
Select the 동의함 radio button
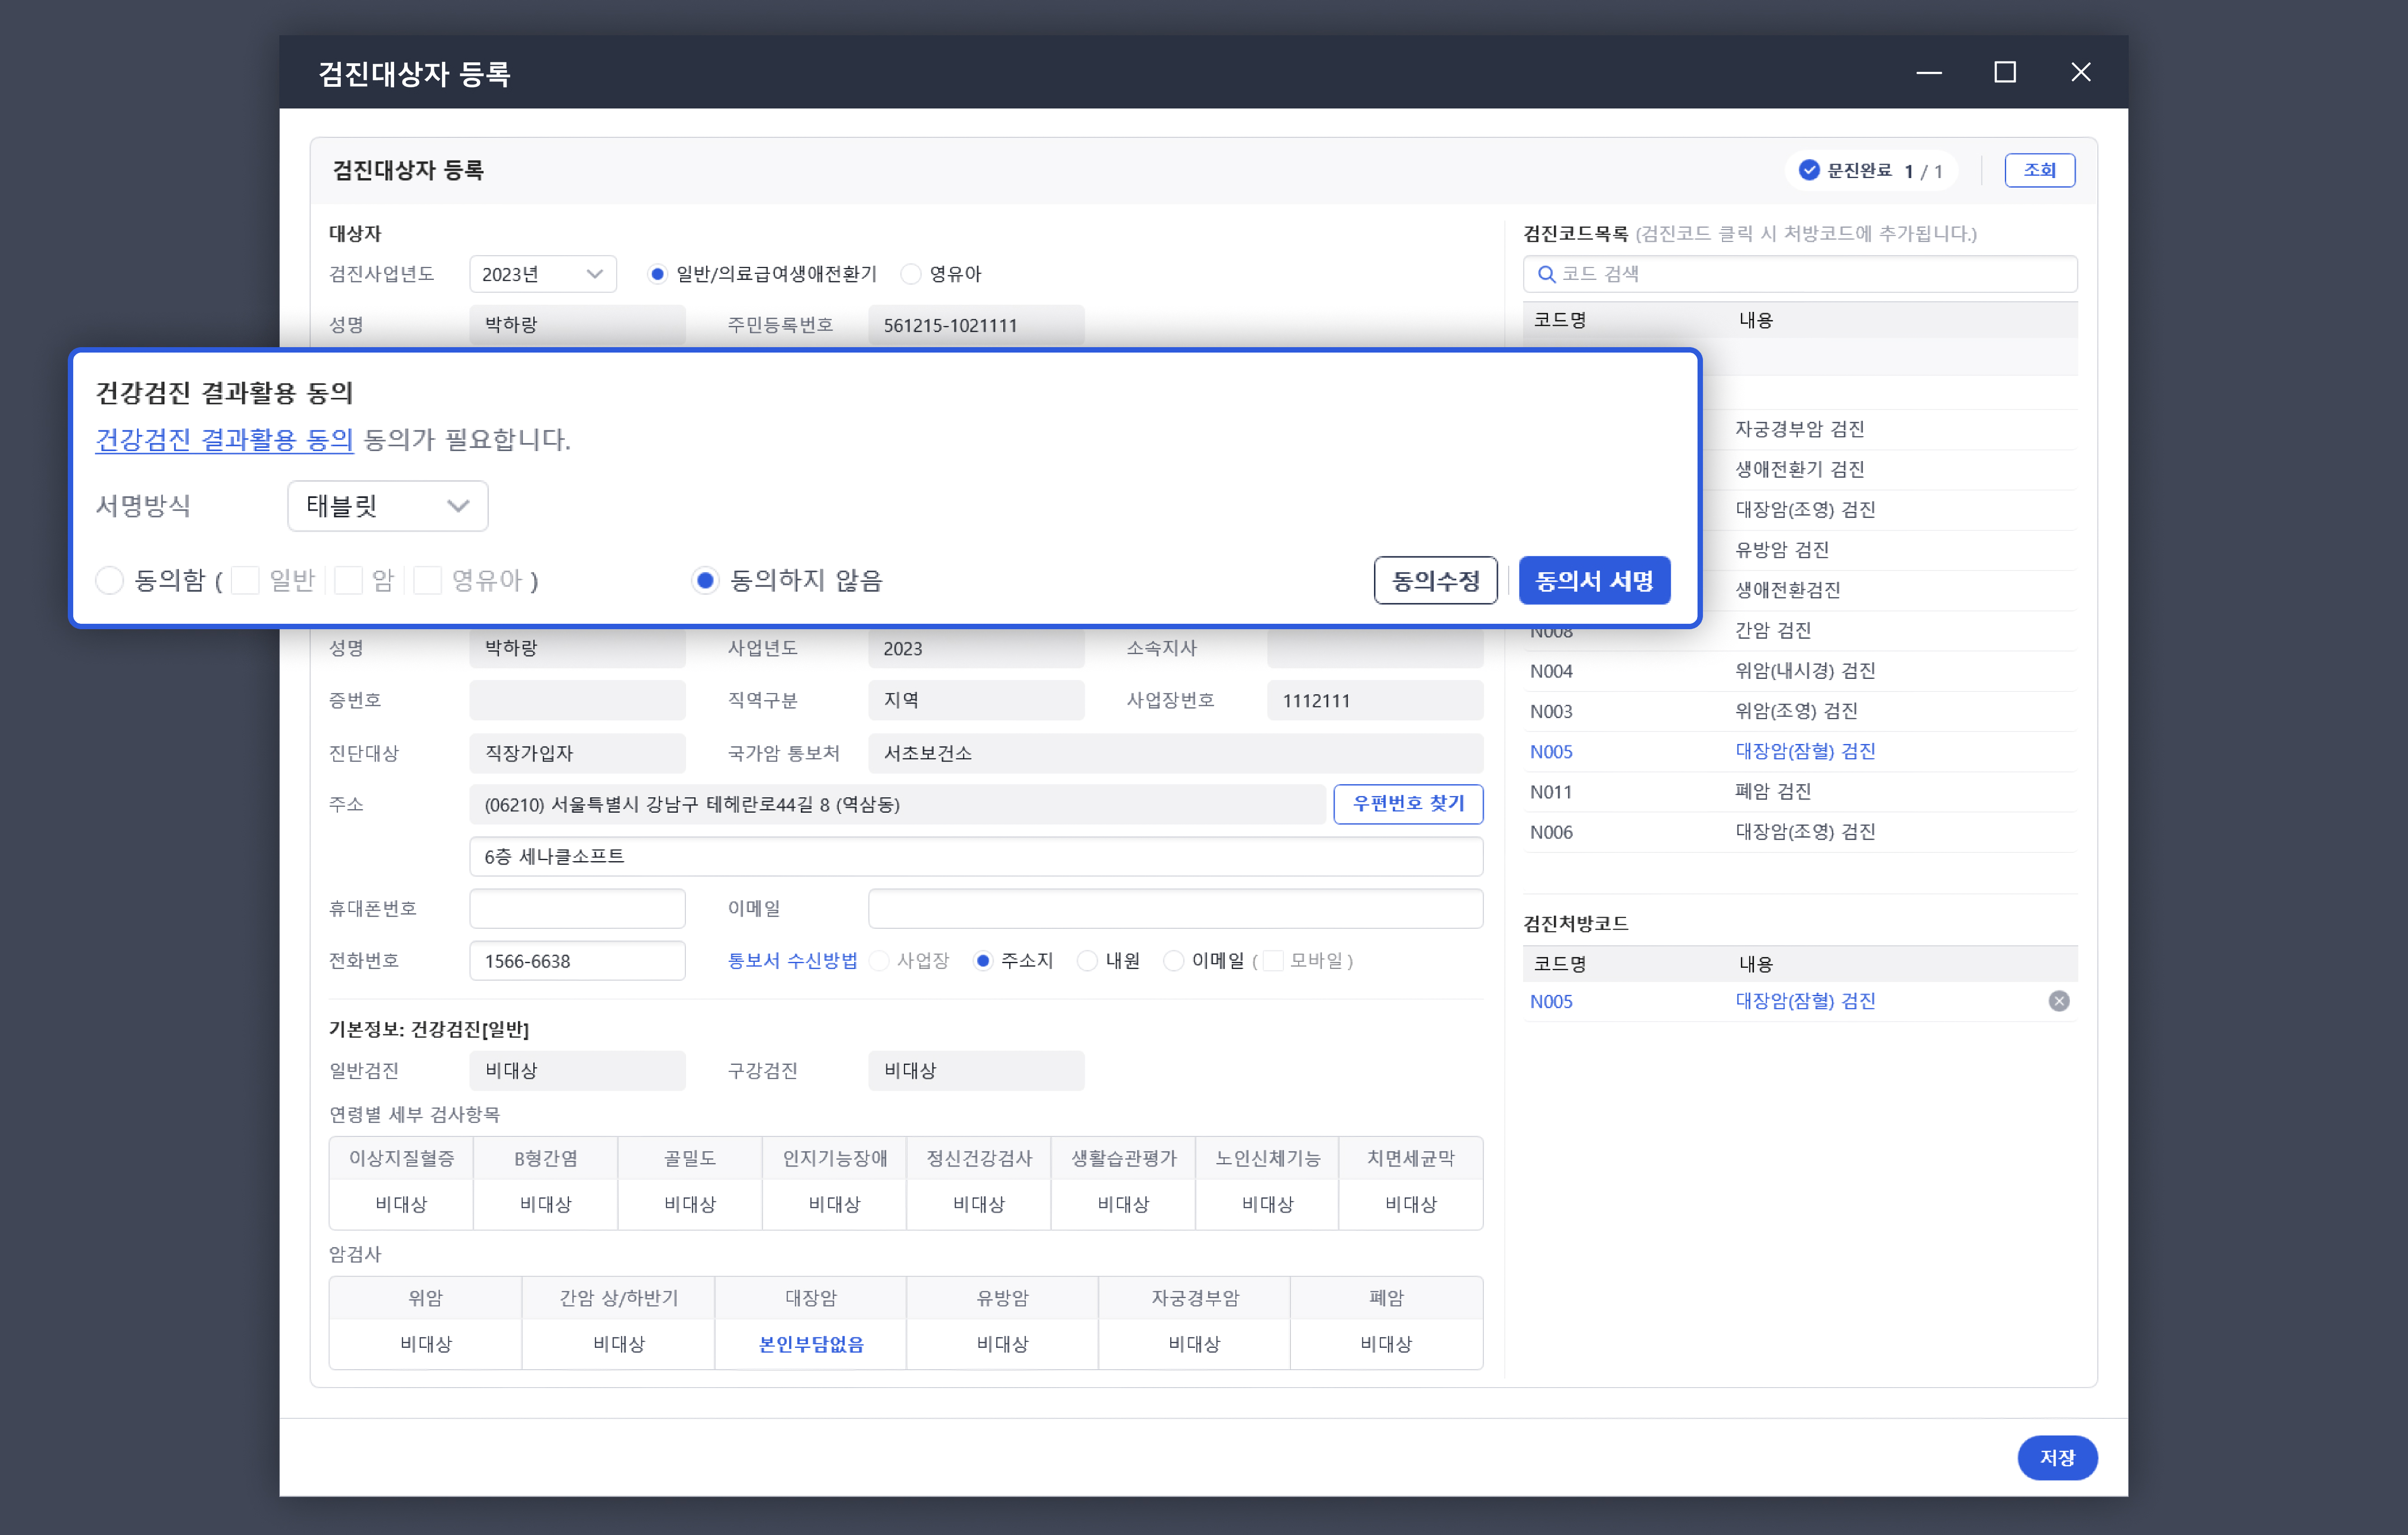pos(109,580)
